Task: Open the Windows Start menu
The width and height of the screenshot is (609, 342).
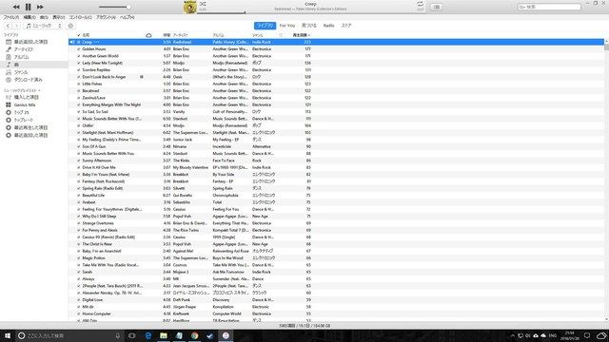Action: coord(7,335)
